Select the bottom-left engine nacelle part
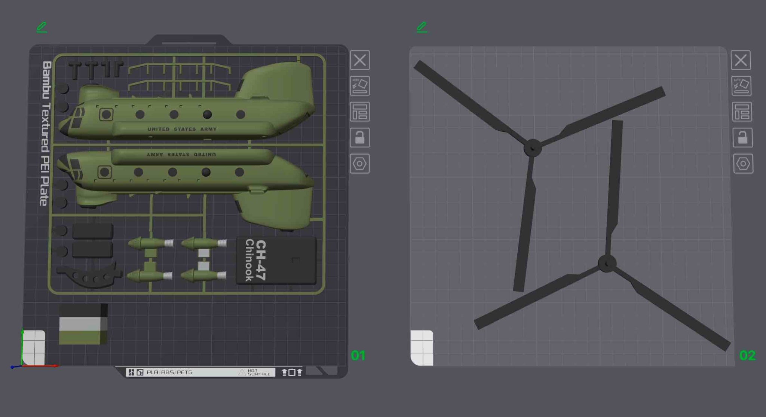 (150, 276)
